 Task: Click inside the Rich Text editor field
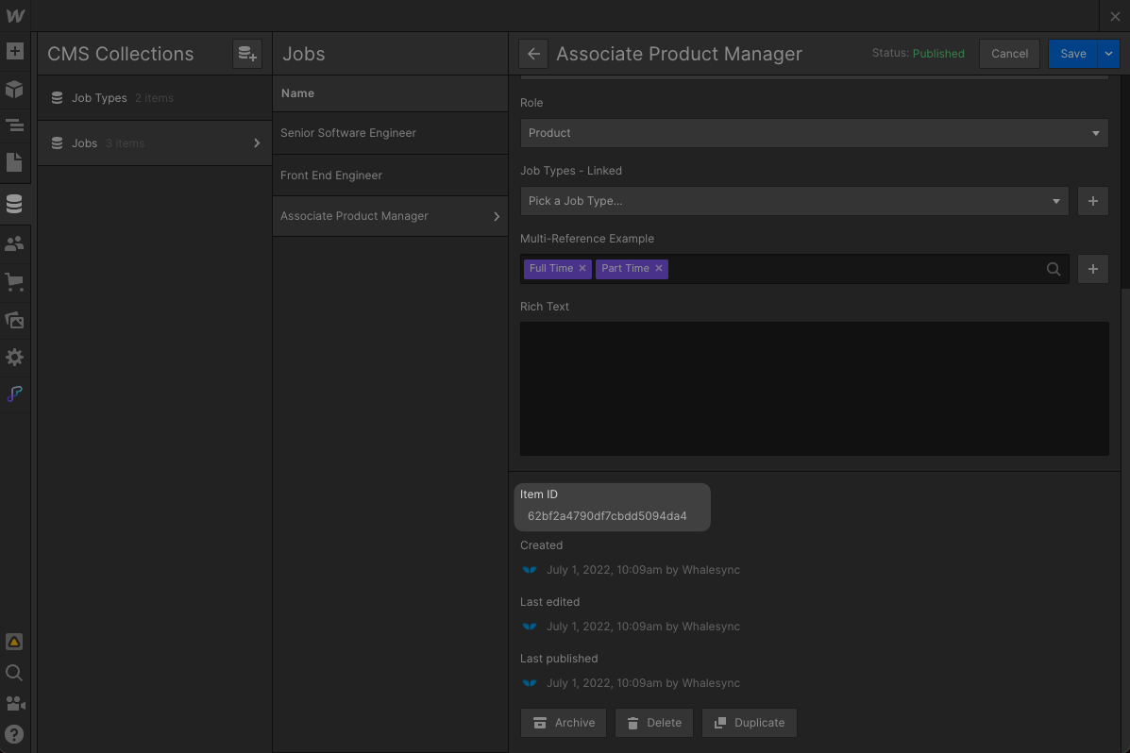coord(814,389)
